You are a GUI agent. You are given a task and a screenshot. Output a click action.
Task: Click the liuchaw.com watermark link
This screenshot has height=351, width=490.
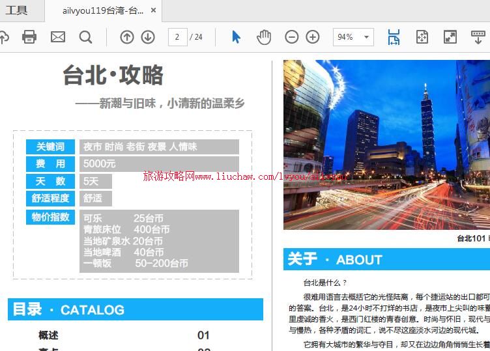245,176
